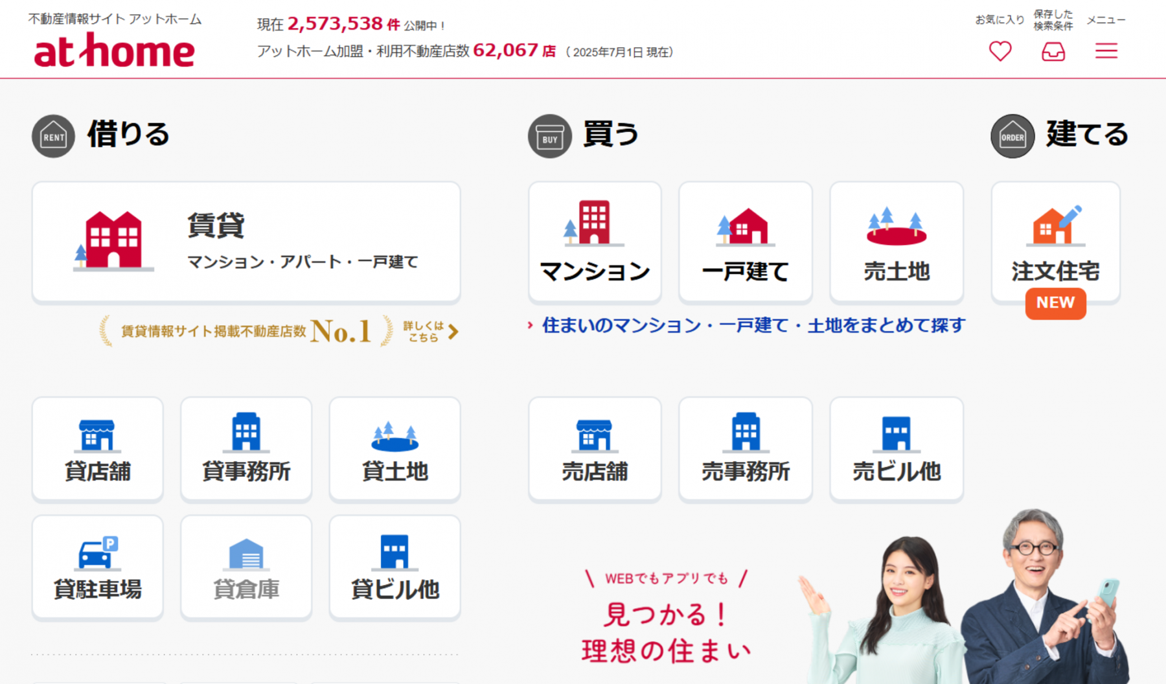
Task: Select the 賃貸 rental housing card
Action: coord(246,242)
